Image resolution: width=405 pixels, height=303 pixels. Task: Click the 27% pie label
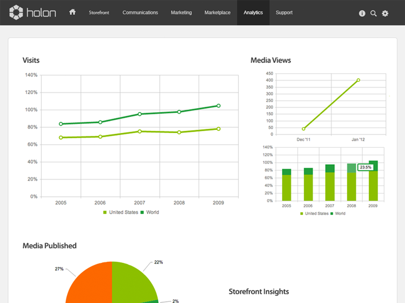(59, 269)
